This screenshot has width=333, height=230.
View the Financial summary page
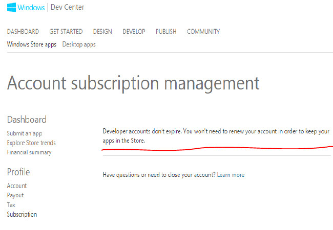(x=29, y=152)
